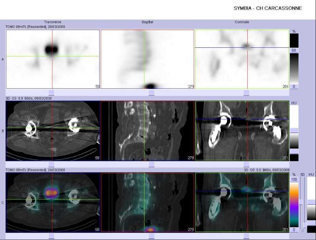The height and width of the screenshot is (240, 316).
Task: Grab the fusion blend slider thumb at 50
Action: tap(301, 202)
